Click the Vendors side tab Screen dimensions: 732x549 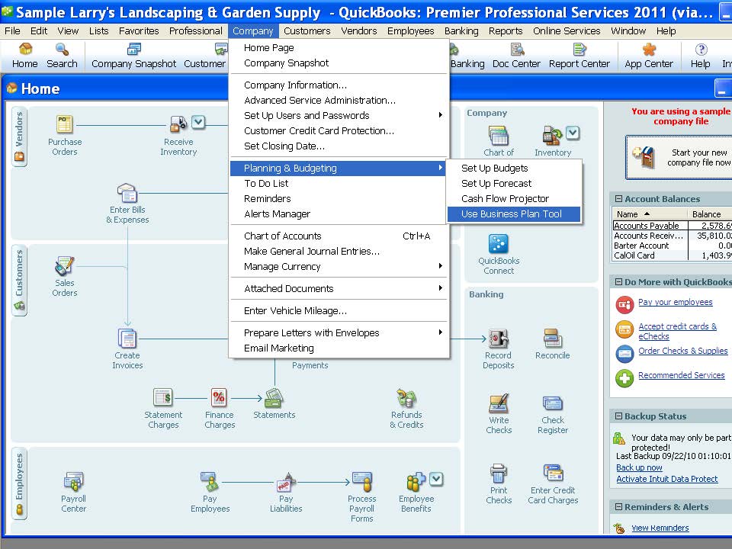click(19, 136)
